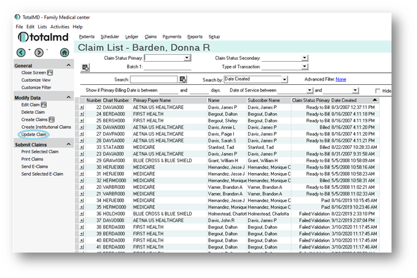Click the gray forward navigation arrow

click(x=38, y=53)
